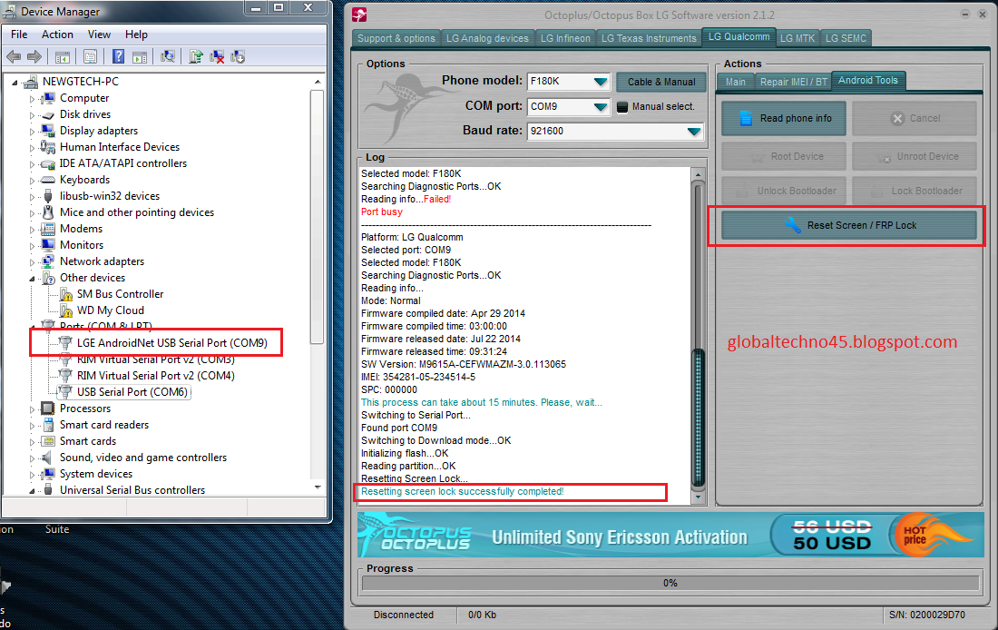The height and width of the screenshot is (630, 998).
Task: Click the WD My Cloud warning icon
Action: pyautogui.click(x=66, y=310)
